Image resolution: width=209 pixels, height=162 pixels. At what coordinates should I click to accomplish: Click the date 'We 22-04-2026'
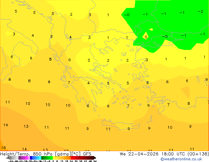point(139,154)
